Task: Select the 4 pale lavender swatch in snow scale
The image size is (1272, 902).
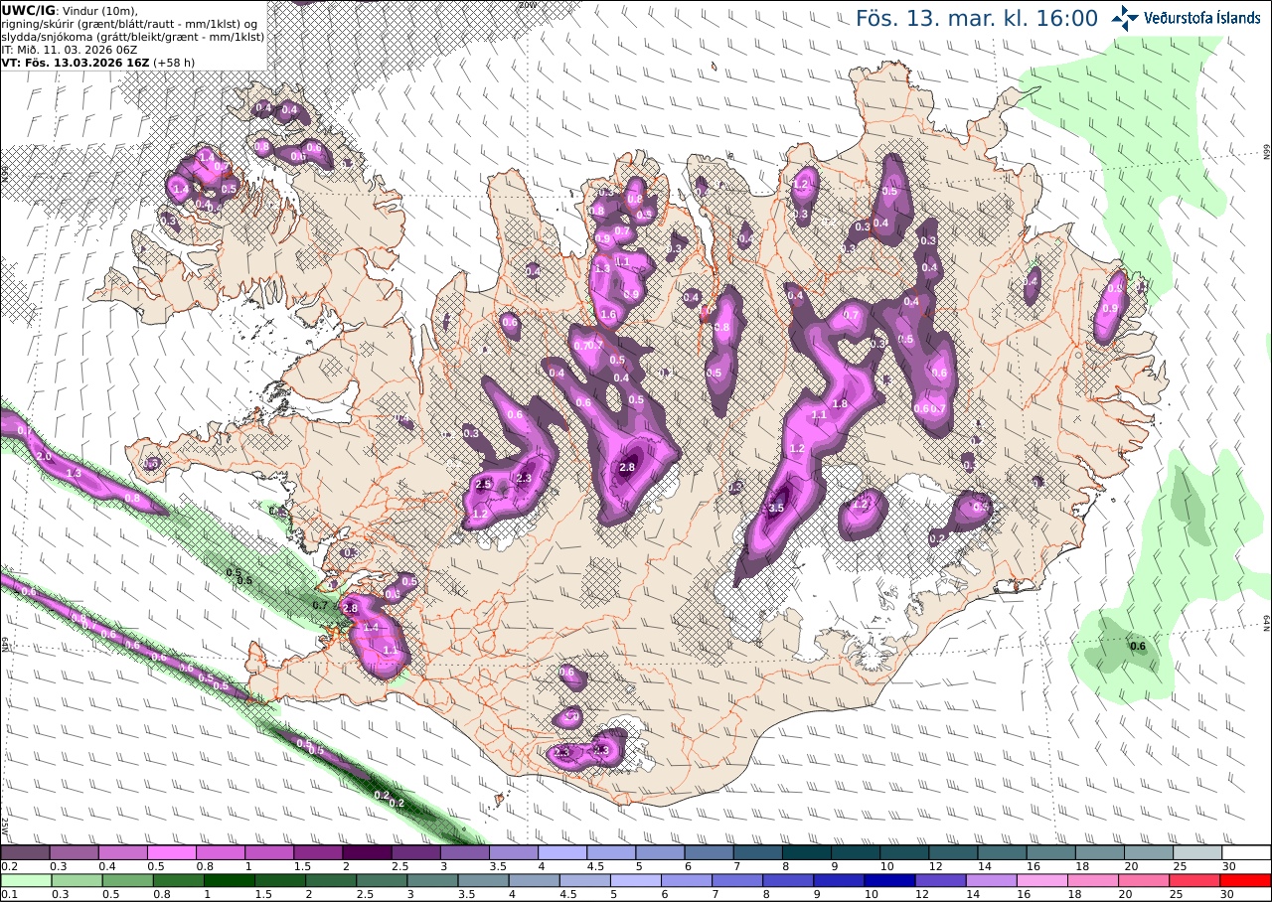Action: coord(562,852)
